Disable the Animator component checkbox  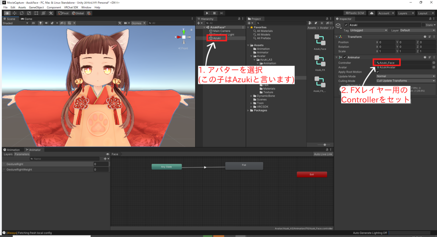(345, 57)
